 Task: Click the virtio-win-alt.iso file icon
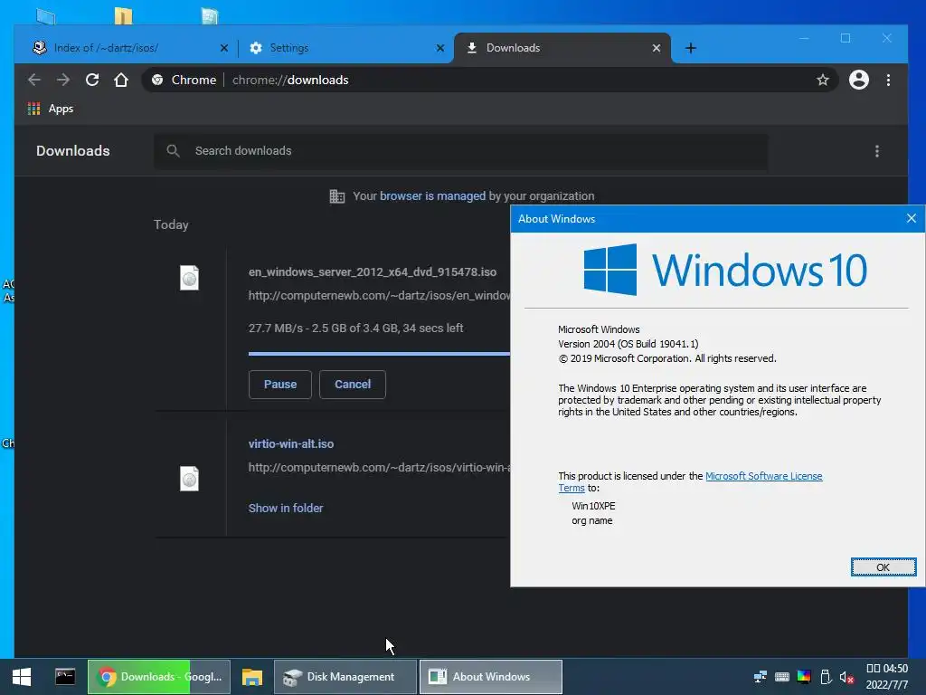[x=189, y=479]
